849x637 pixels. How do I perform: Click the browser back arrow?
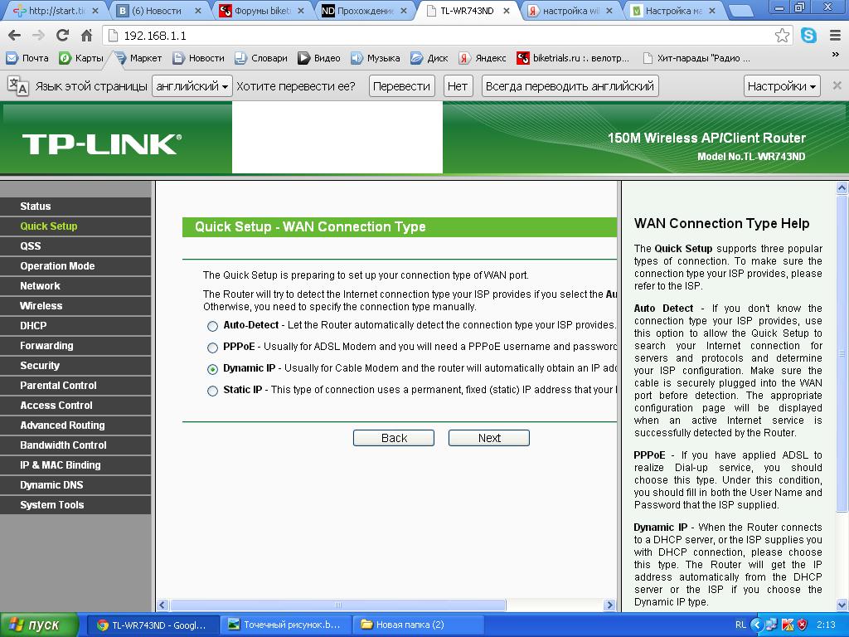(x=14, y=36)
